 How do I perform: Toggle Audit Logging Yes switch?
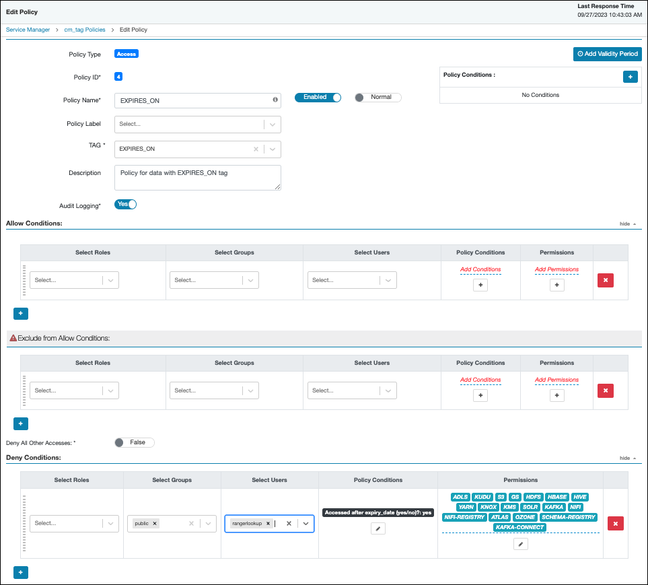pyautogui.click(x=125, y=204)
